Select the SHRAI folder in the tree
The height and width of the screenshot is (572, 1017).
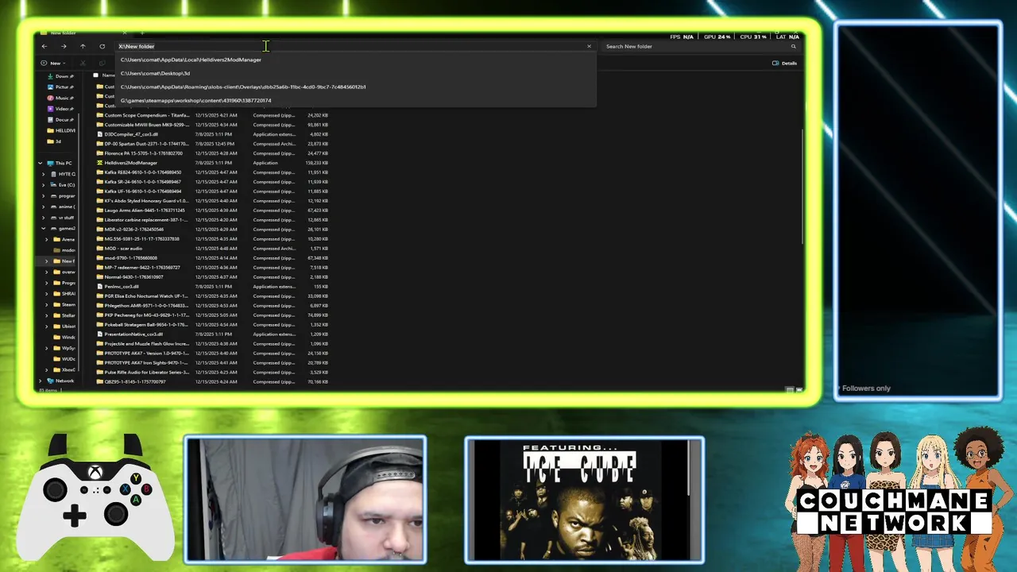click(x=64, y=293)
